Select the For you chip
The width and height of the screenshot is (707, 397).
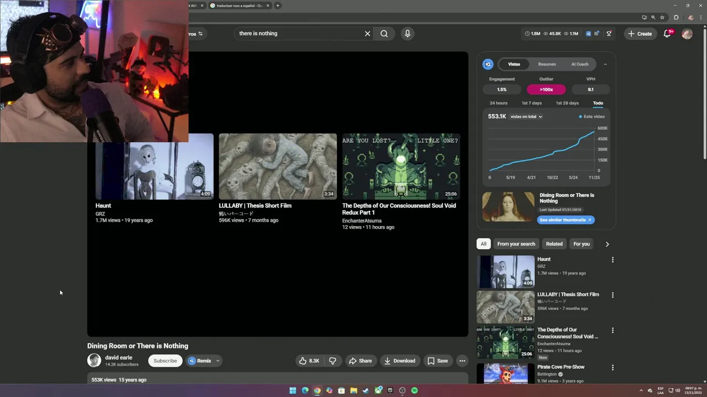(x=582, y=244)
